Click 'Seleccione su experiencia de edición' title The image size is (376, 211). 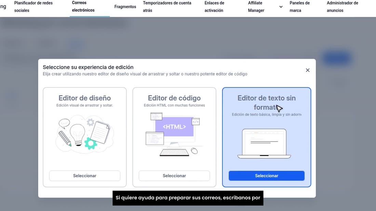coord(88,67)
